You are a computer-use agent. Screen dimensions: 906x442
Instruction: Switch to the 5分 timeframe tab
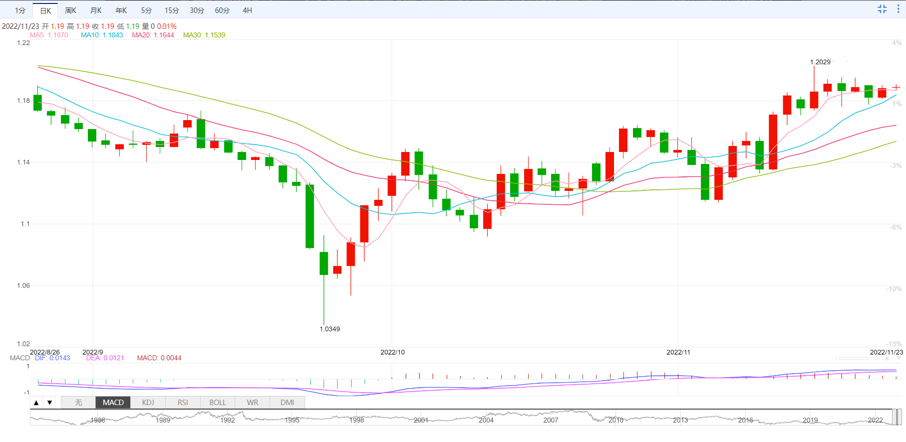146,10
